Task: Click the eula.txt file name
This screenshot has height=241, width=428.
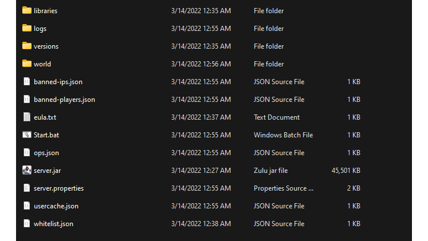Action: 45,117
